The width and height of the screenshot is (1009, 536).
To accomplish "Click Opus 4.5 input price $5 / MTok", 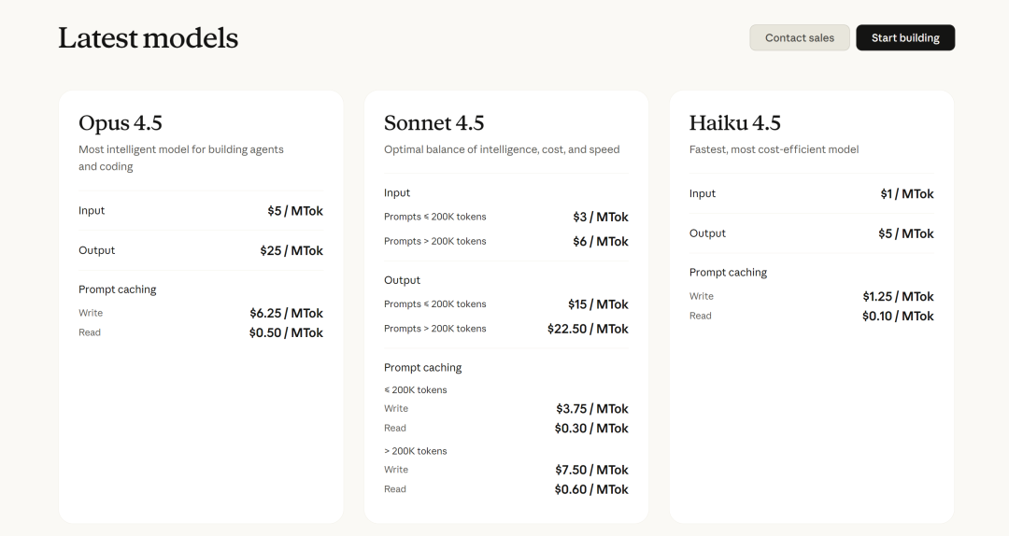I will click(295, 210).
